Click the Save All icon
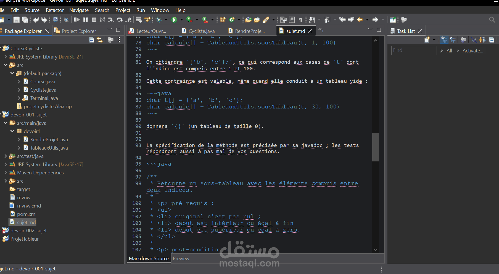Viewport: 499px width, 274px height. tap(25, 20)
